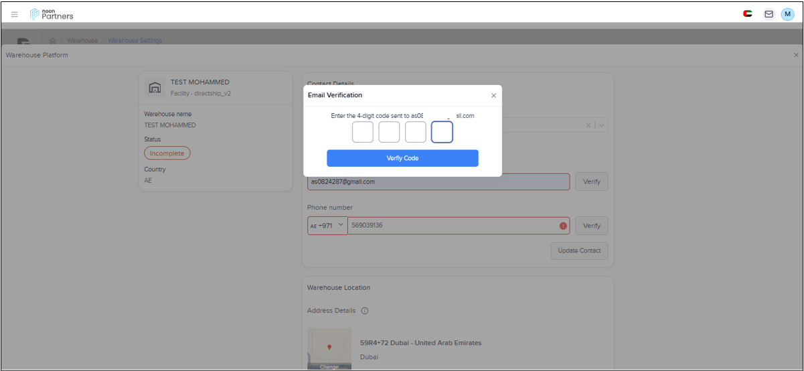Open the hamburger navigation menu

[x=15, y=14]
